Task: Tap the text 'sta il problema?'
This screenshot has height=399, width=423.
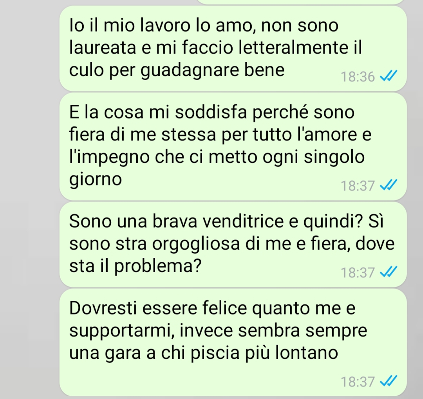Action: click(x=135, y=266)
